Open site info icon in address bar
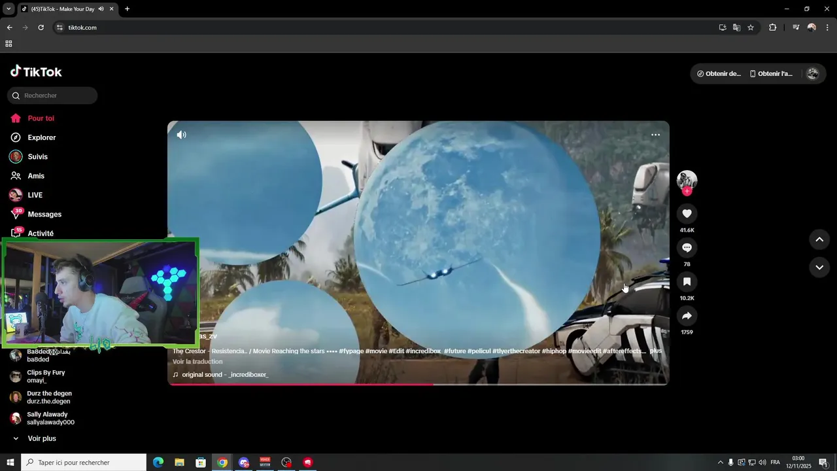837x471 pixels. click(x=60, y=27)
